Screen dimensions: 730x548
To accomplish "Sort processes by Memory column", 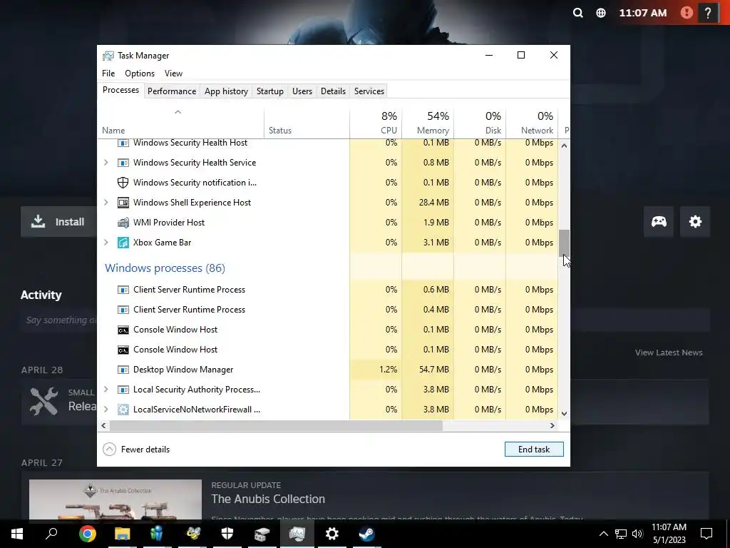I will pyautogui.click(x=428, y=123).
